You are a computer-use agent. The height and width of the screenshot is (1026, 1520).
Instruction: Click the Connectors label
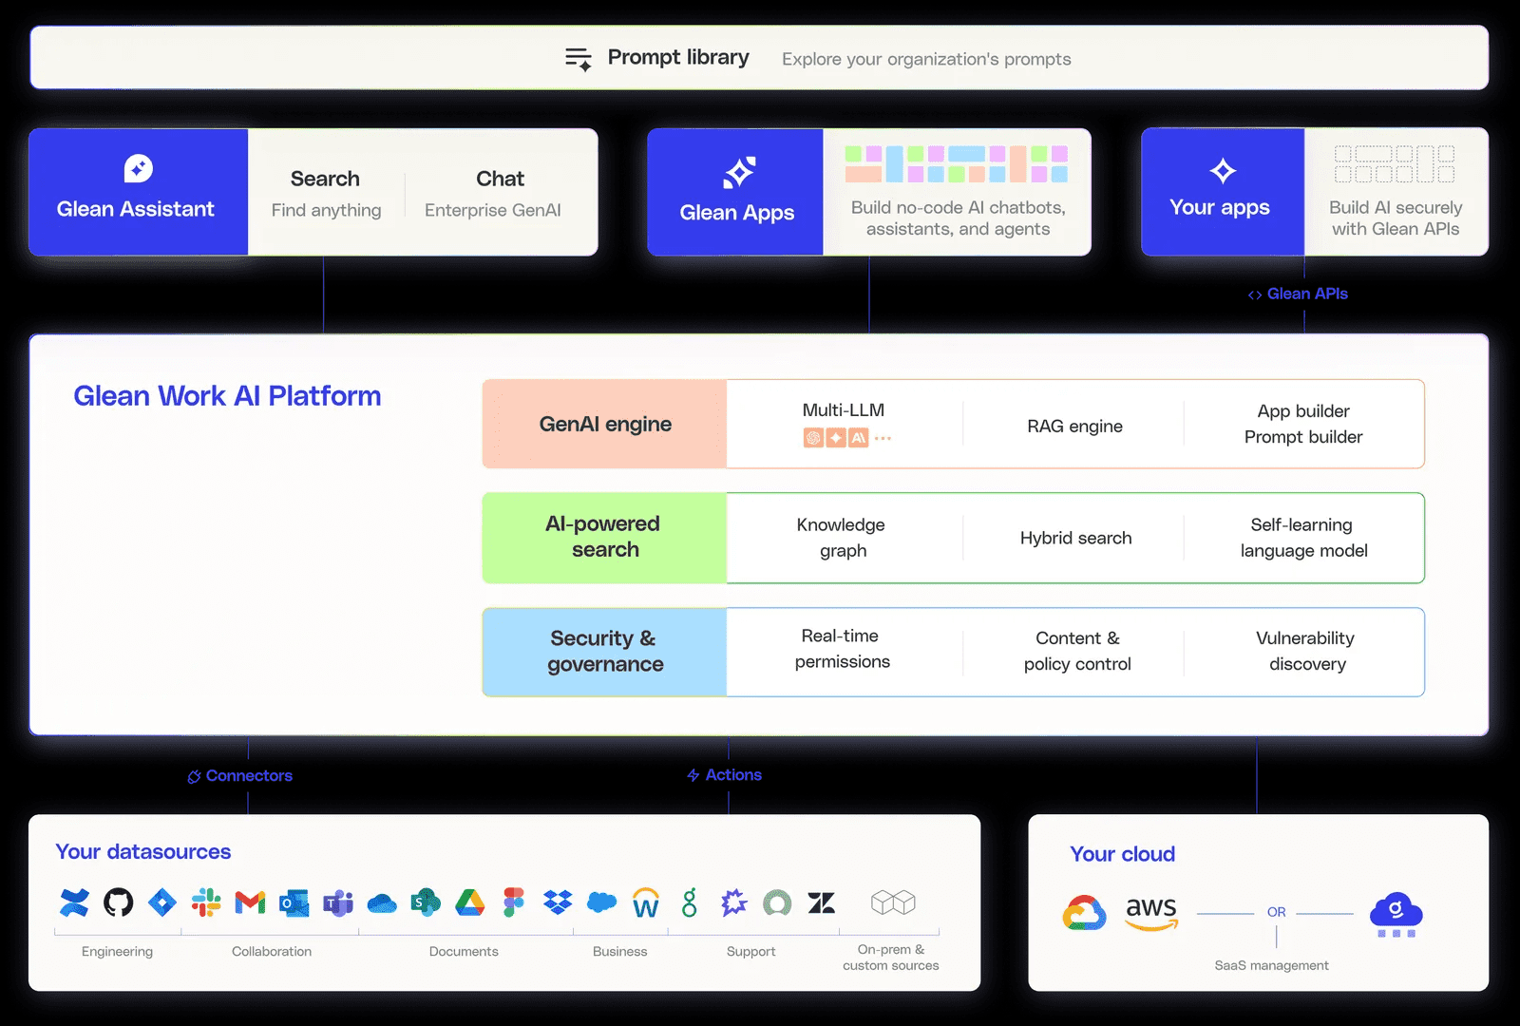click(249, 776)
